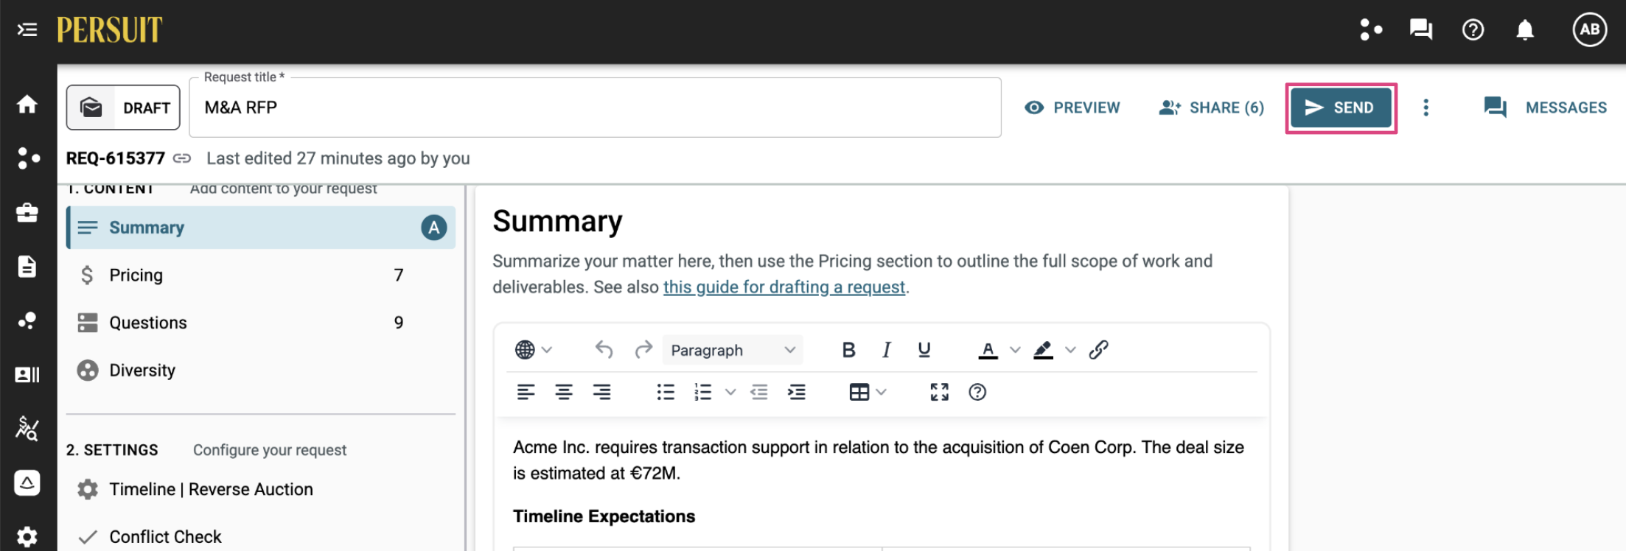Select Pricing in the content menu
Screen dimensions: 1626x551
coord(261,275)
